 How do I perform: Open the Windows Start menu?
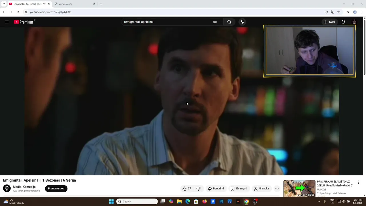(111, 201)
